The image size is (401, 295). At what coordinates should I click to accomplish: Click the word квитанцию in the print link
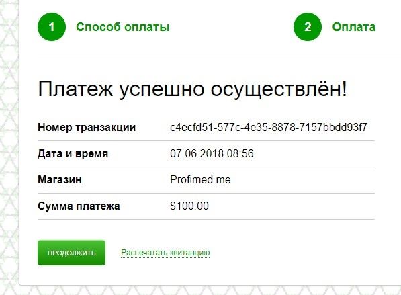point(190,253)
